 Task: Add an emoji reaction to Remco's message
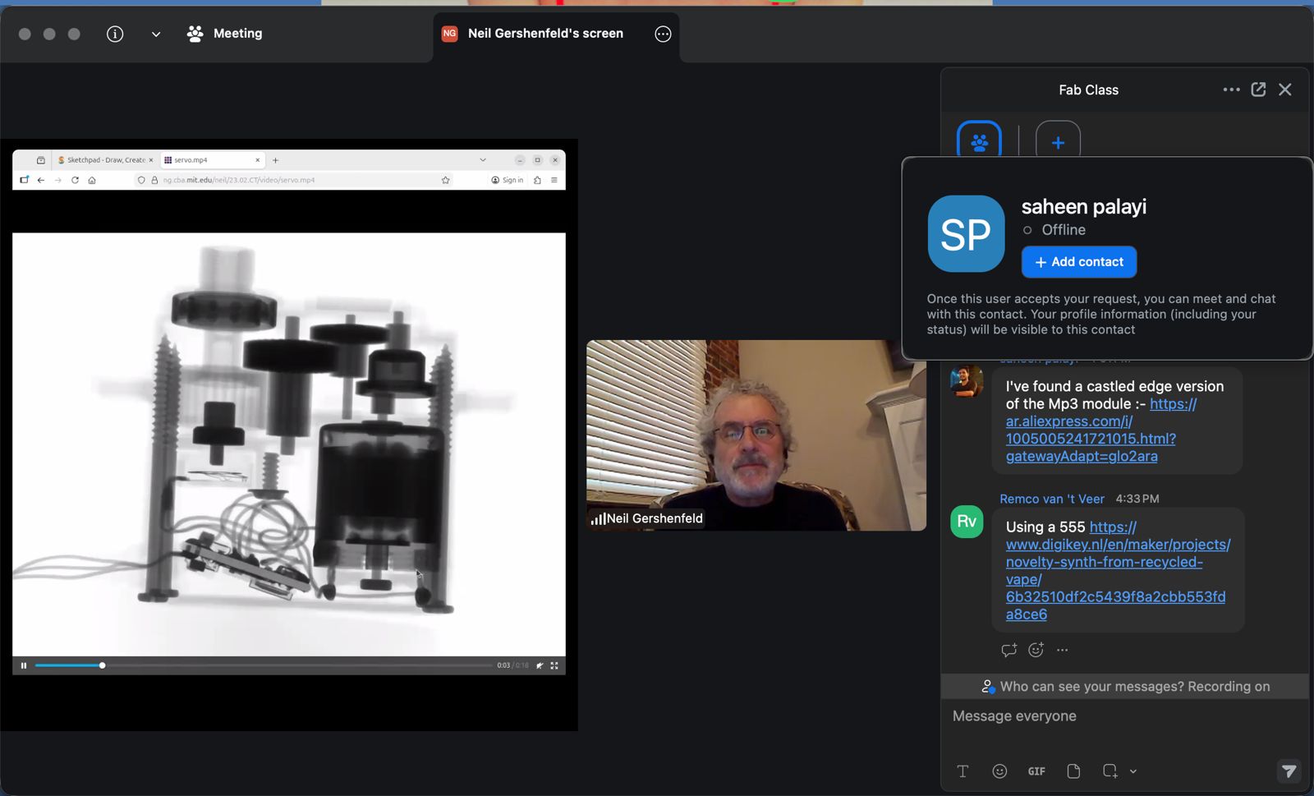[1036, 650]
